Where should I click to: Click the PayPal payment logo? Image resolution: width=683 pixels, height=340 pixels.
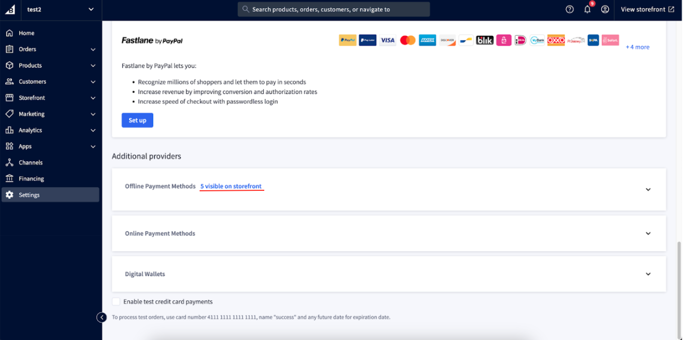348,40
